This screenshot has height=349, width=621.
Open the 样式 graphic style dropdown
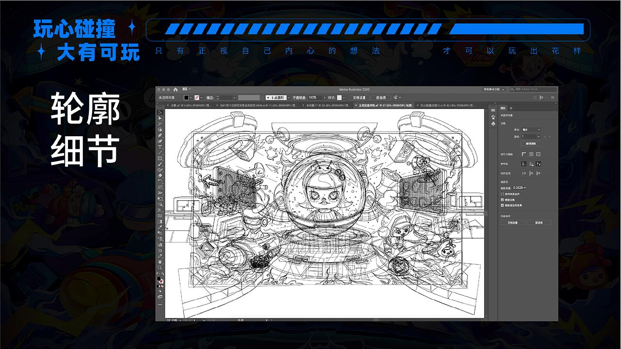[344, 97]
